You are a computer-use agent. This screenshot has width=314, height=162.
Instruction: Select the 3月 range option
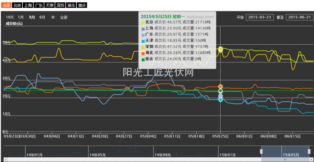[x=32, y=17]
